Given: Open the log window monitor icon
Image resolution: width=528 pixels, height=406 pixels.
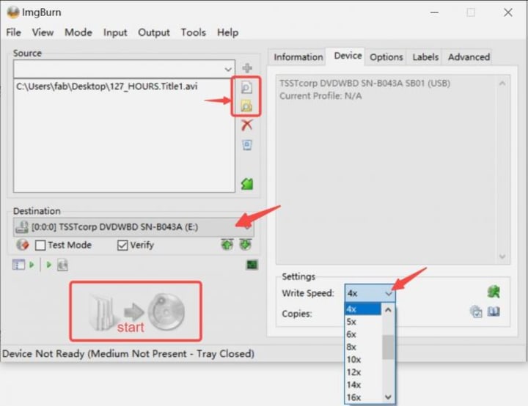Looking at the screenshot, I should pyautogui.click(x=252, y=265).
